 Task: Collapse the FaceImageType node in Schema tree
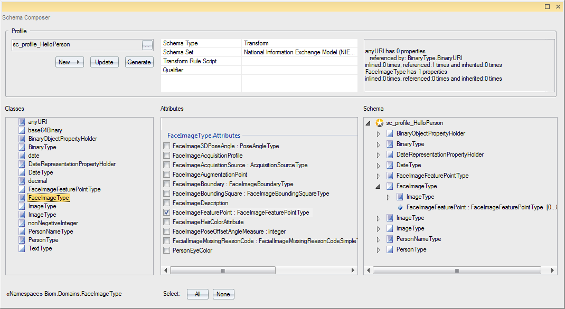point(378,186)
